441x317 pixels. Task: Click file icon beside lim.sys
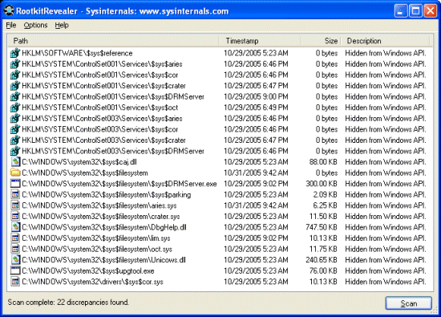[x=15, y=238]
